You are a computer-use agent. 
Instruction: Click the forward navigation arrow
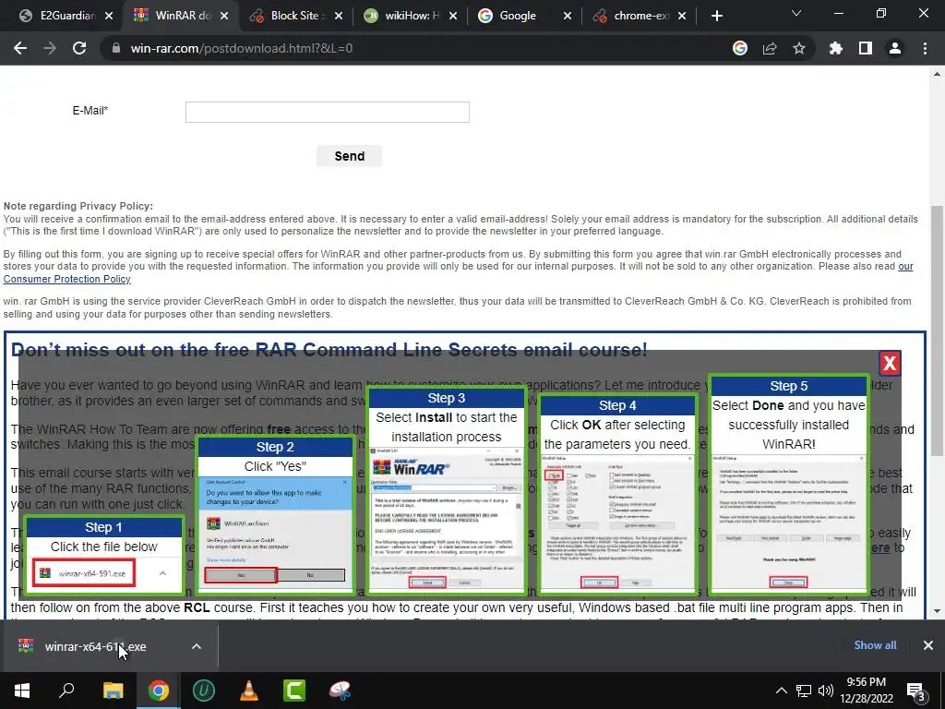coord(50,48)
